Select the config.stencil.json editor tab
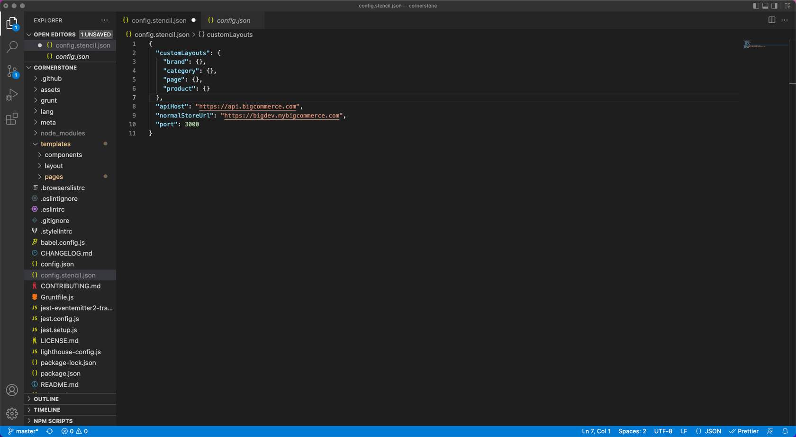The image size is (796, 437). (159, 20)
